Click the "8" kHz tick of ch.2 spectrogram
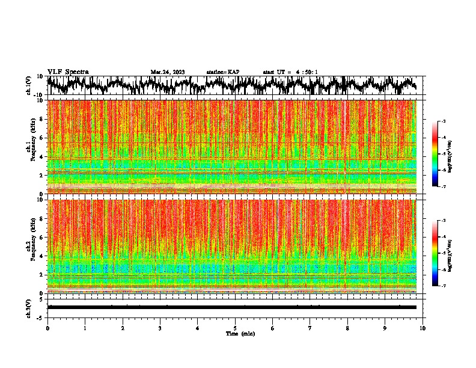 pyautogui.click(x=41, y=219)
